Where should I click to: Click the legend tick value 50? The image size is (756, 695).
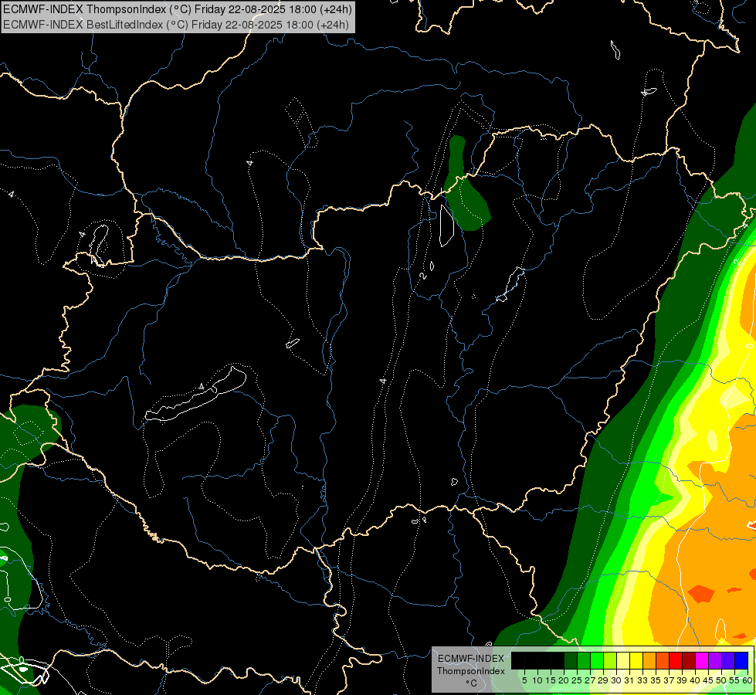pyautogui.click(x=721, y=680)
